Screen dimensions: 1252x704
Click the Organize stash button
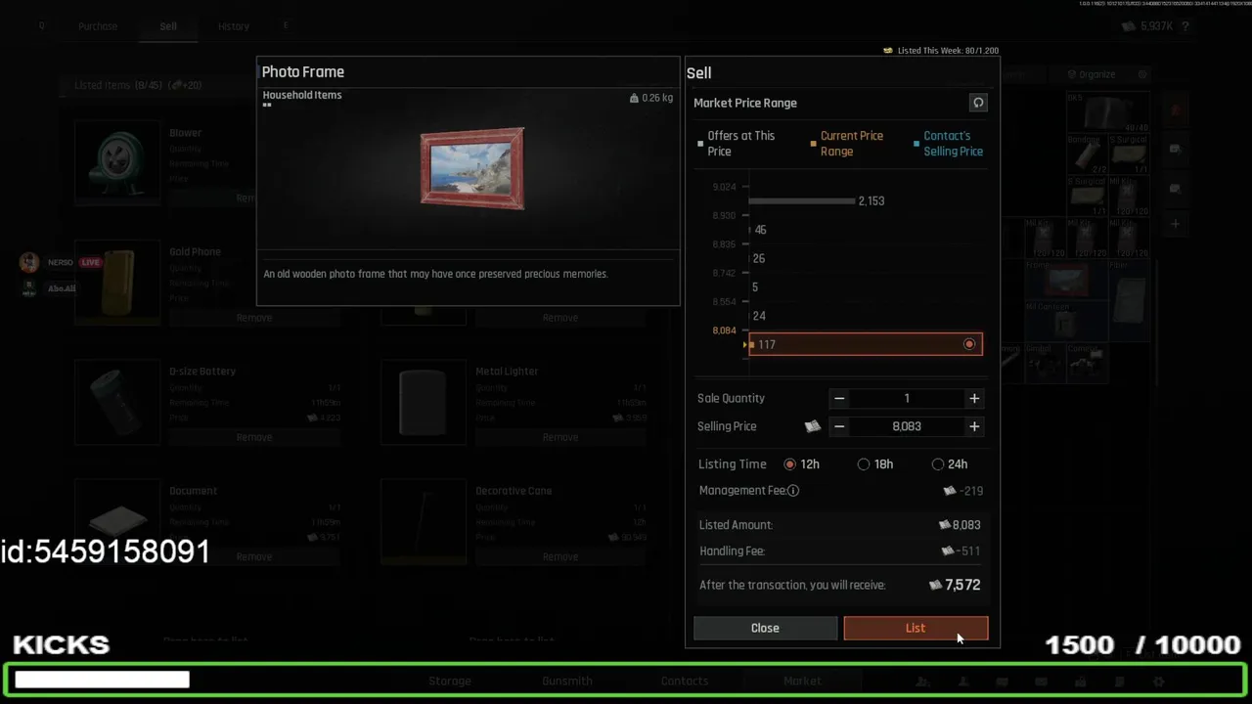tap(1091, 74)
